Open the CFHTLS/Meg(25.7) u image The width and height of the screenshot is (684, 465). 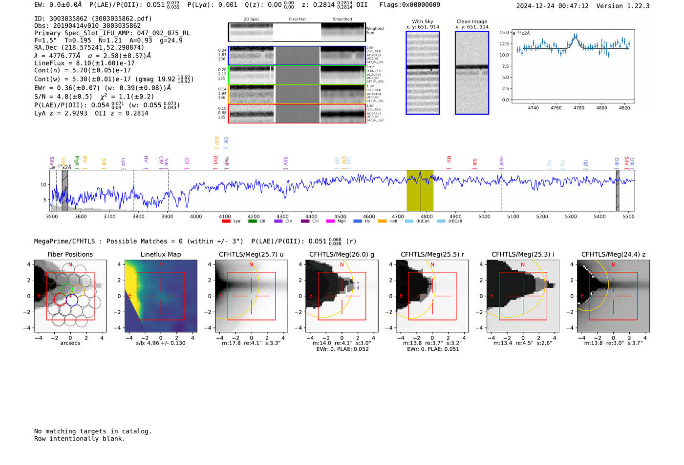point(251,296)
